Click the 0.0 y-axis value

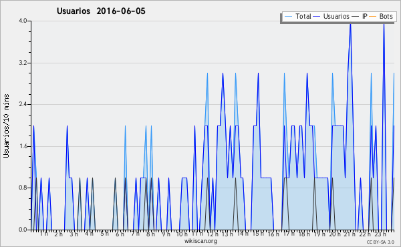pyautogui.click(x=23, y=230)
